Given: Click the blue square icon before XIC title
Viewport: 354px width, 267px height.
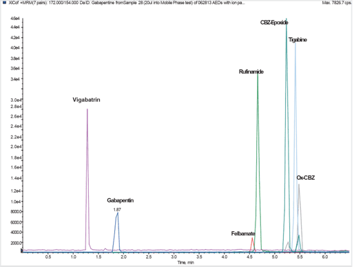Looking at the screenshot, I should point(4,3).
